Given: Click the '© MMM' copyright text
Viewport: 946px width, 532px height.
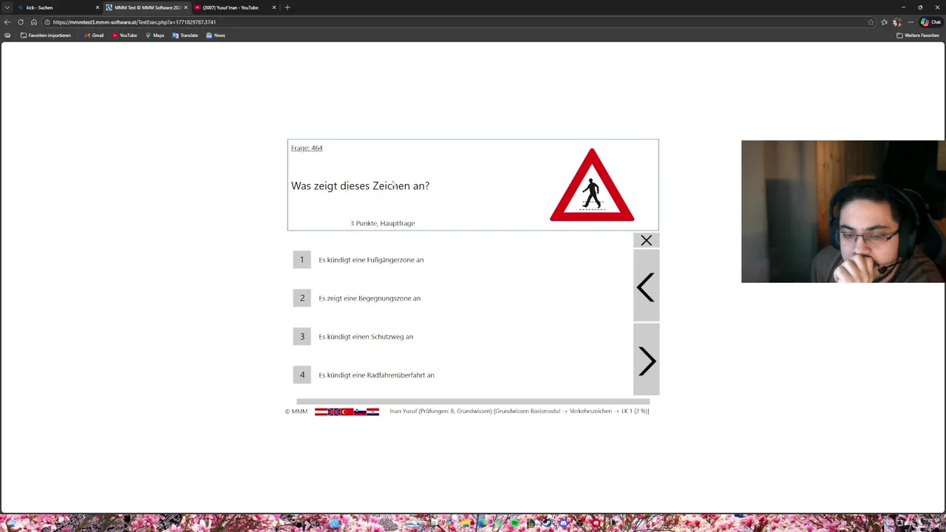Looking at the screenshot, I should tap(296, 412).
